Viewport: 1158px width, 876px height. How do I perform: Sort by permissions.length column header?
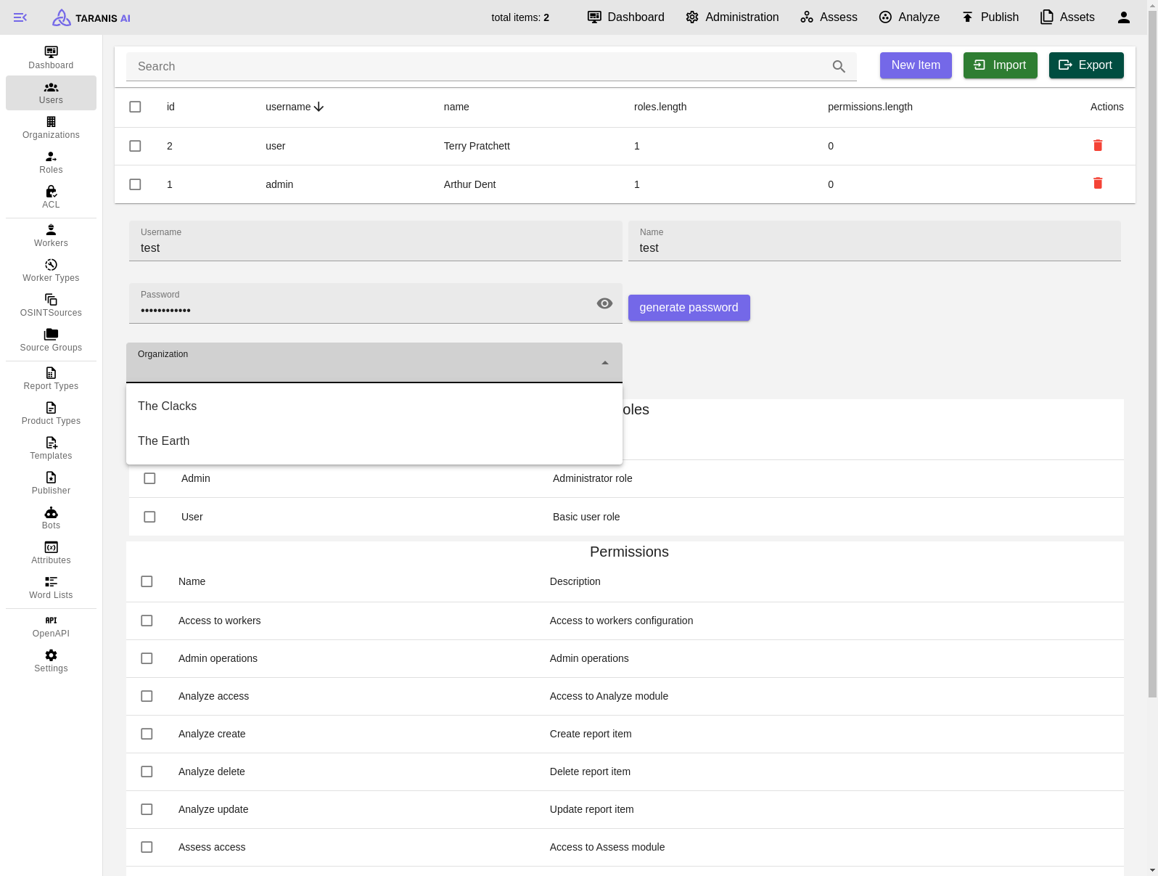point(870,107)
